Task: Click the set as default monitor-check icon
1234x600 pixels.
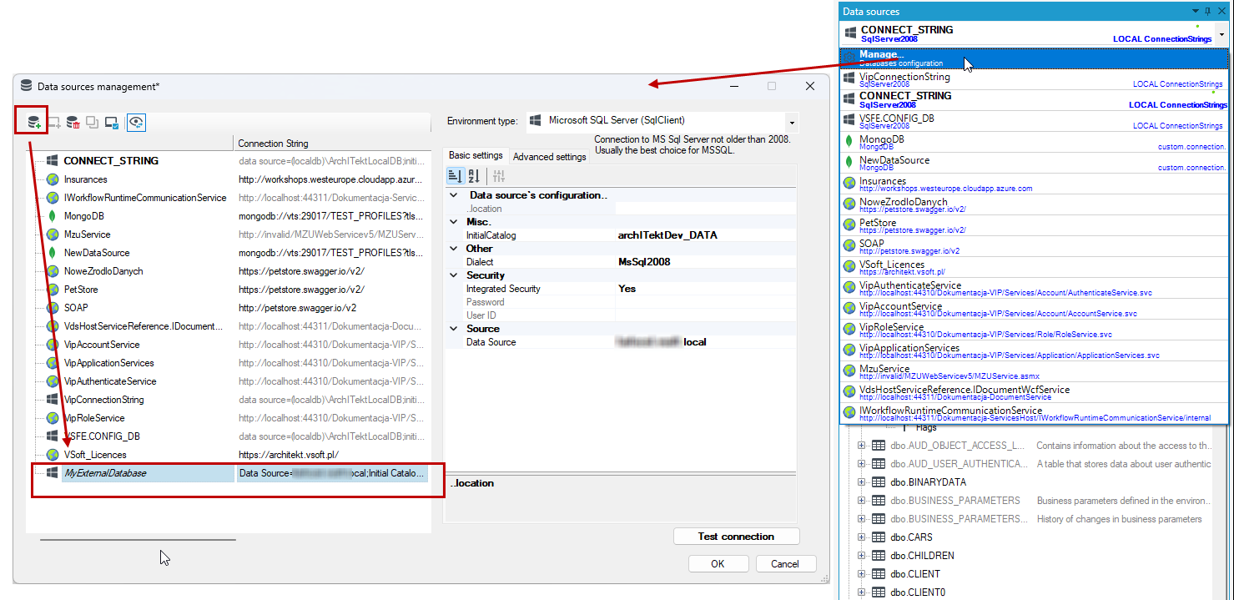Action: [x=112, y=123]
